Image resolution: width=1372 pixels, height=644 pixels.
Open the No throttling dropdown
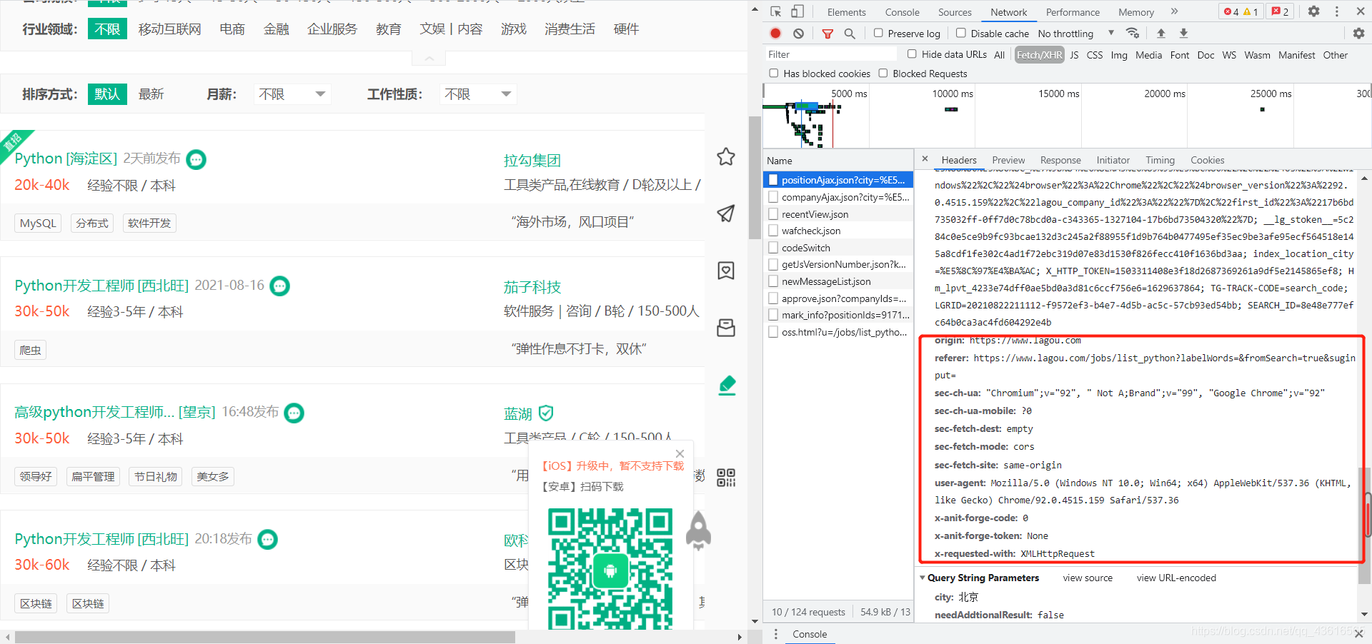1071,33
